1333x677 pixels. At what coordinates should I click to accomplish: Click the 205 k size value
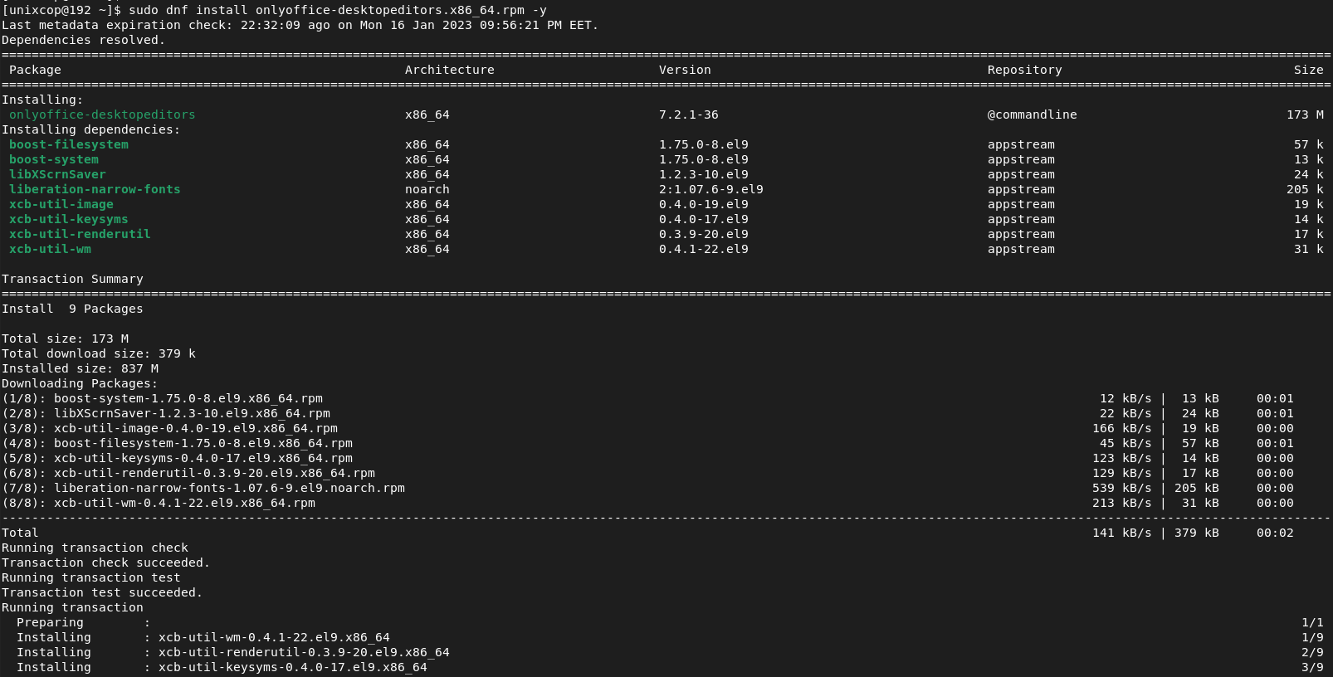click(1306, 189)
